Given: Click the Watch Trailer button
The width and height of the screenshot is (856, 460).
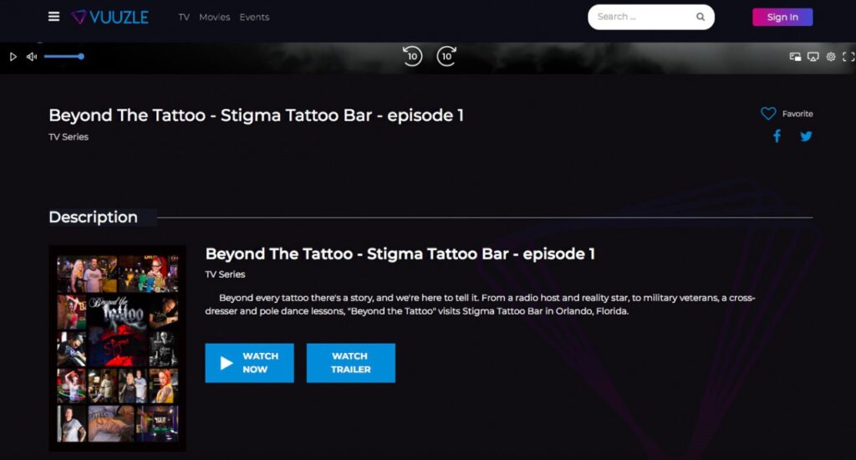Looking at the screenshot, I should [350, 363].
